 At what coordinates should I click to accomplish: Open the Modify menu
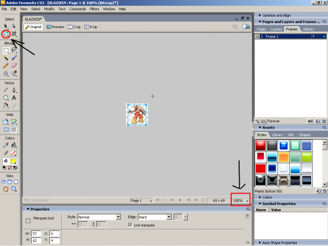(49, 9)
